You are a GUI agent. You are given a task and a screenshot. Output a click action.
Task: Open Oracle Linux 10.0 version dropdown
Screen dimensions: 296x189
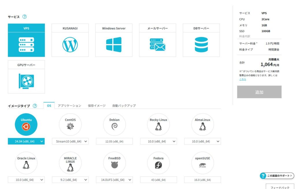[x=26, y=180]
